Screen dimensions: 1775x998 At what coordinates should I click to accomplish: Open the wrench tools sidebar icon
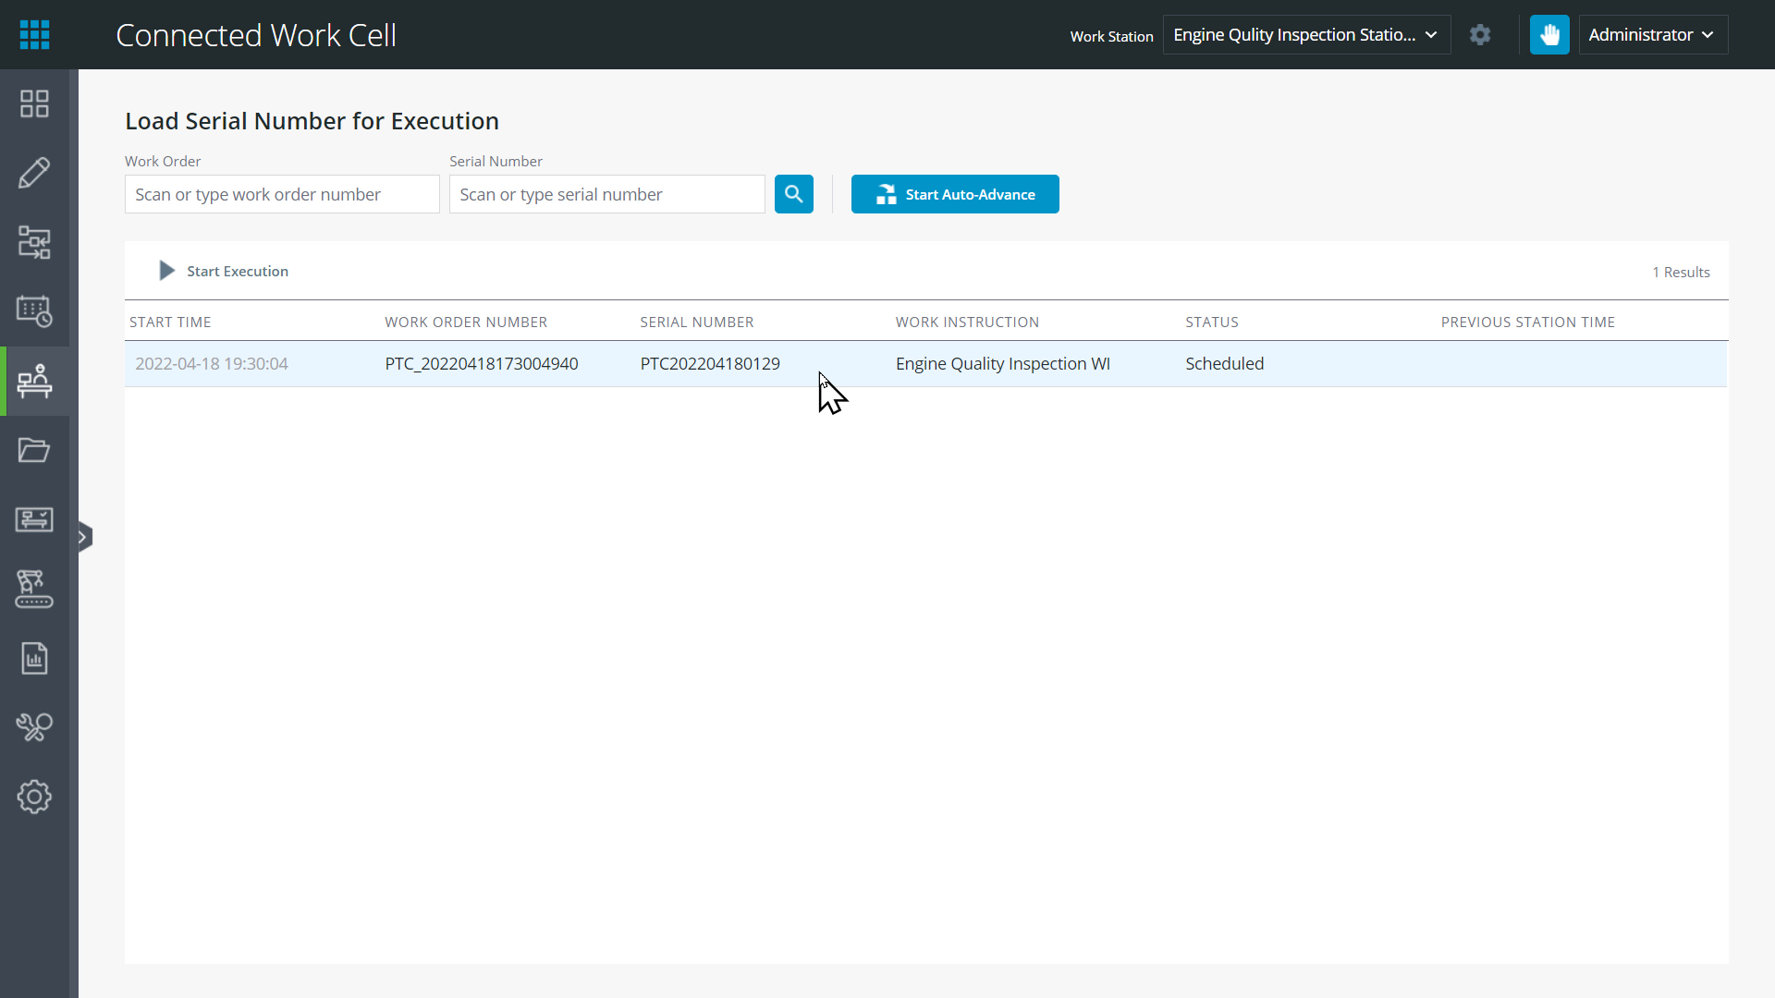coord(34,727)
